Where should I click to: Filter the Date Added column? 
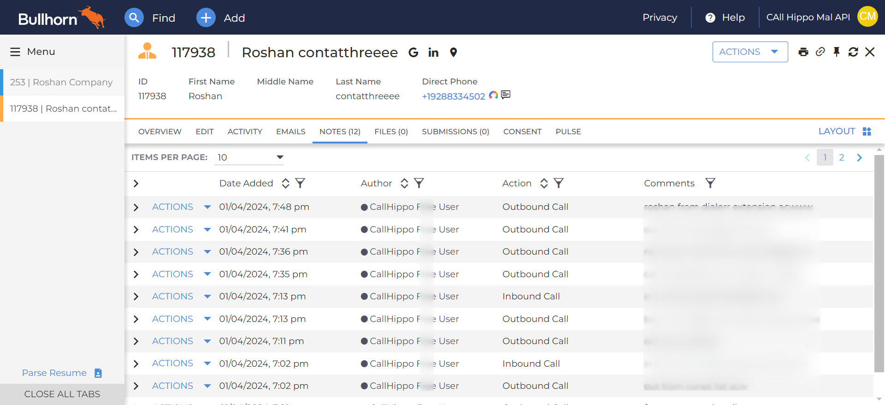[x=300, y=183]
